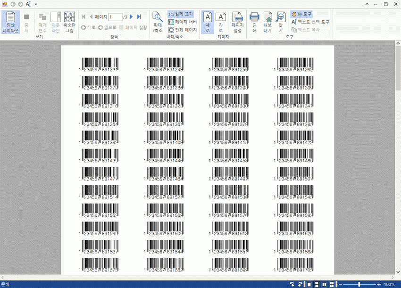Set 가로 landscape orientation
The width and height of the screenshot is (401, 288).
pos(221,22)
